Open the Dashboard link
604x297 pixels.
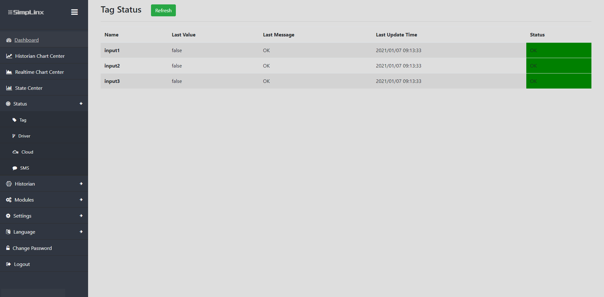pyautogui.click(x=26, y=40)
